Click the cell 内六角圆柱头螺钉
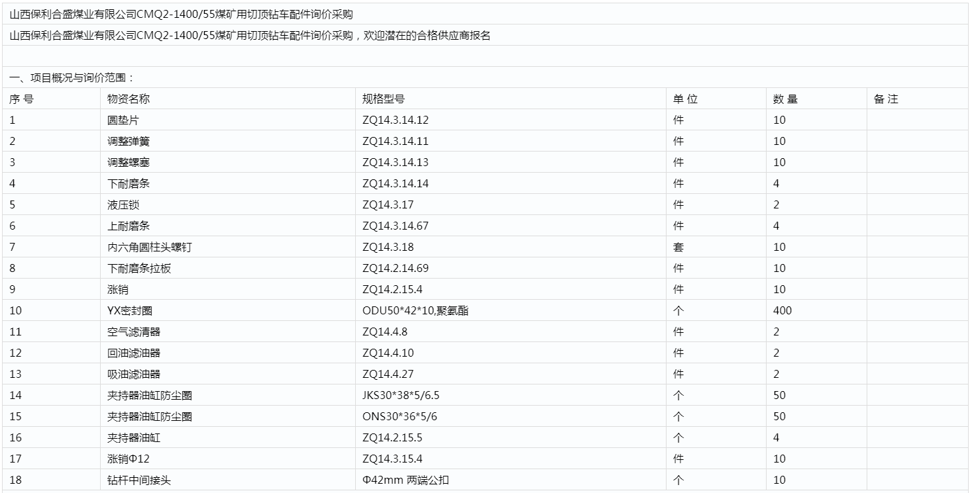 pyautogui.click(x=150, y=247)
